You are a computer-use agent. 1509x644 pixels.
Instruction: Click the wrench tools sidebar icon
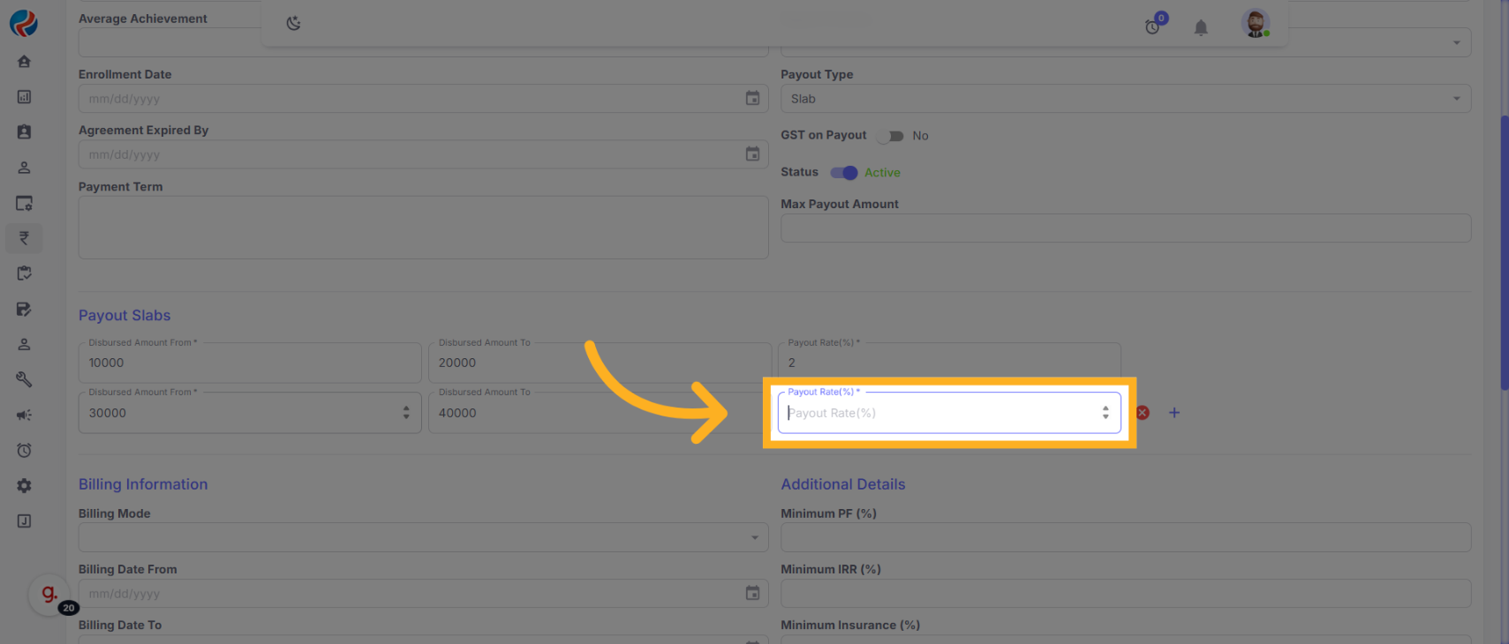24,379
